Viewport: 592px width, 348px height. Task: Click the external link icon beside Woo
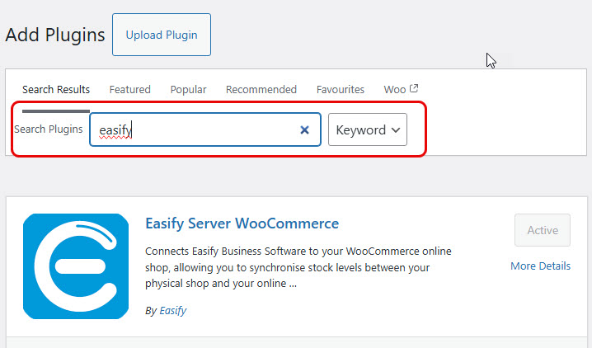click(x=414, y=89)
